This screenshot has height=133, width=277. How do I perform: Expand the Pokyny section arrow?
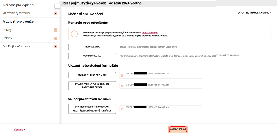[55, 38]
